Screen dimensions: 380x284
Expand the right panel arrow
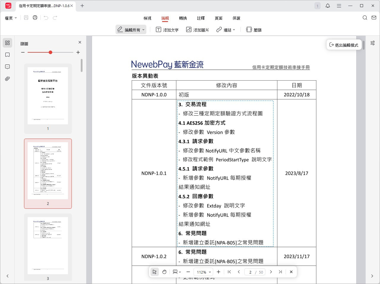coord(372,276)
